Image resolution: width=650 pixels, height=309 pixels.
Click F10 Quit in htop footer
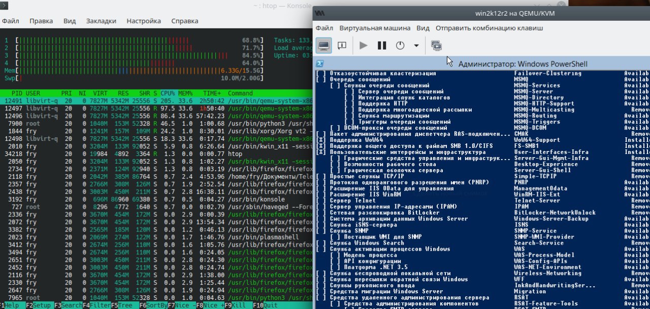pos(266,305)
